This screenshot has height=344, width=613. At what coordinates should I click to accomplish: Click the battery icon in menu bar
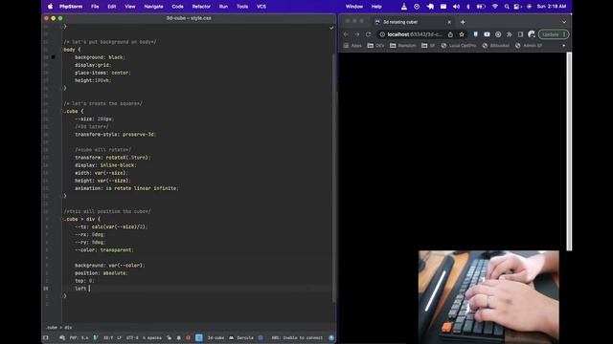(x=481, y=7)
